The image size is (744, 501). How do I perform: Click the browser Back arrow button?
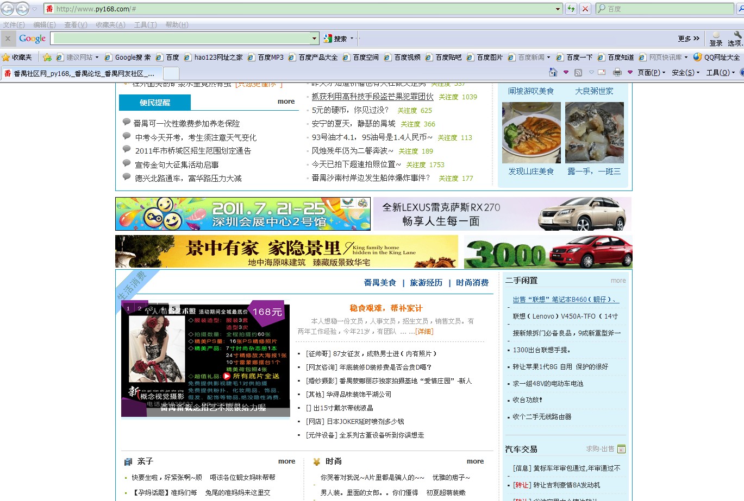pyautogui.click(x=8, y=9)
